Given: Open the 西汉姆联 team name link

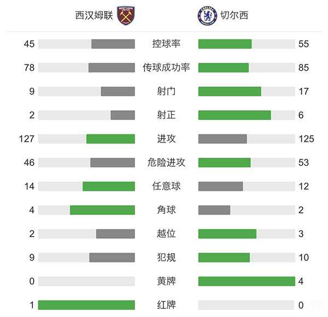Looking at the screenshot, I should coord(94,16).
